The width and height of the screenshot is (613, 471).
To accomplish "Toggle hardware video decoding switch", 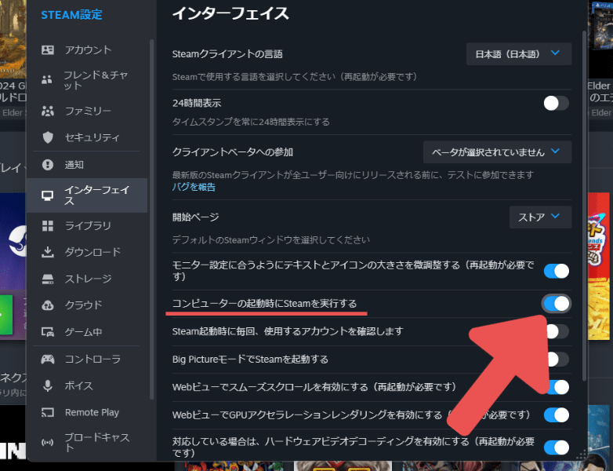I will tap(556, 447).
